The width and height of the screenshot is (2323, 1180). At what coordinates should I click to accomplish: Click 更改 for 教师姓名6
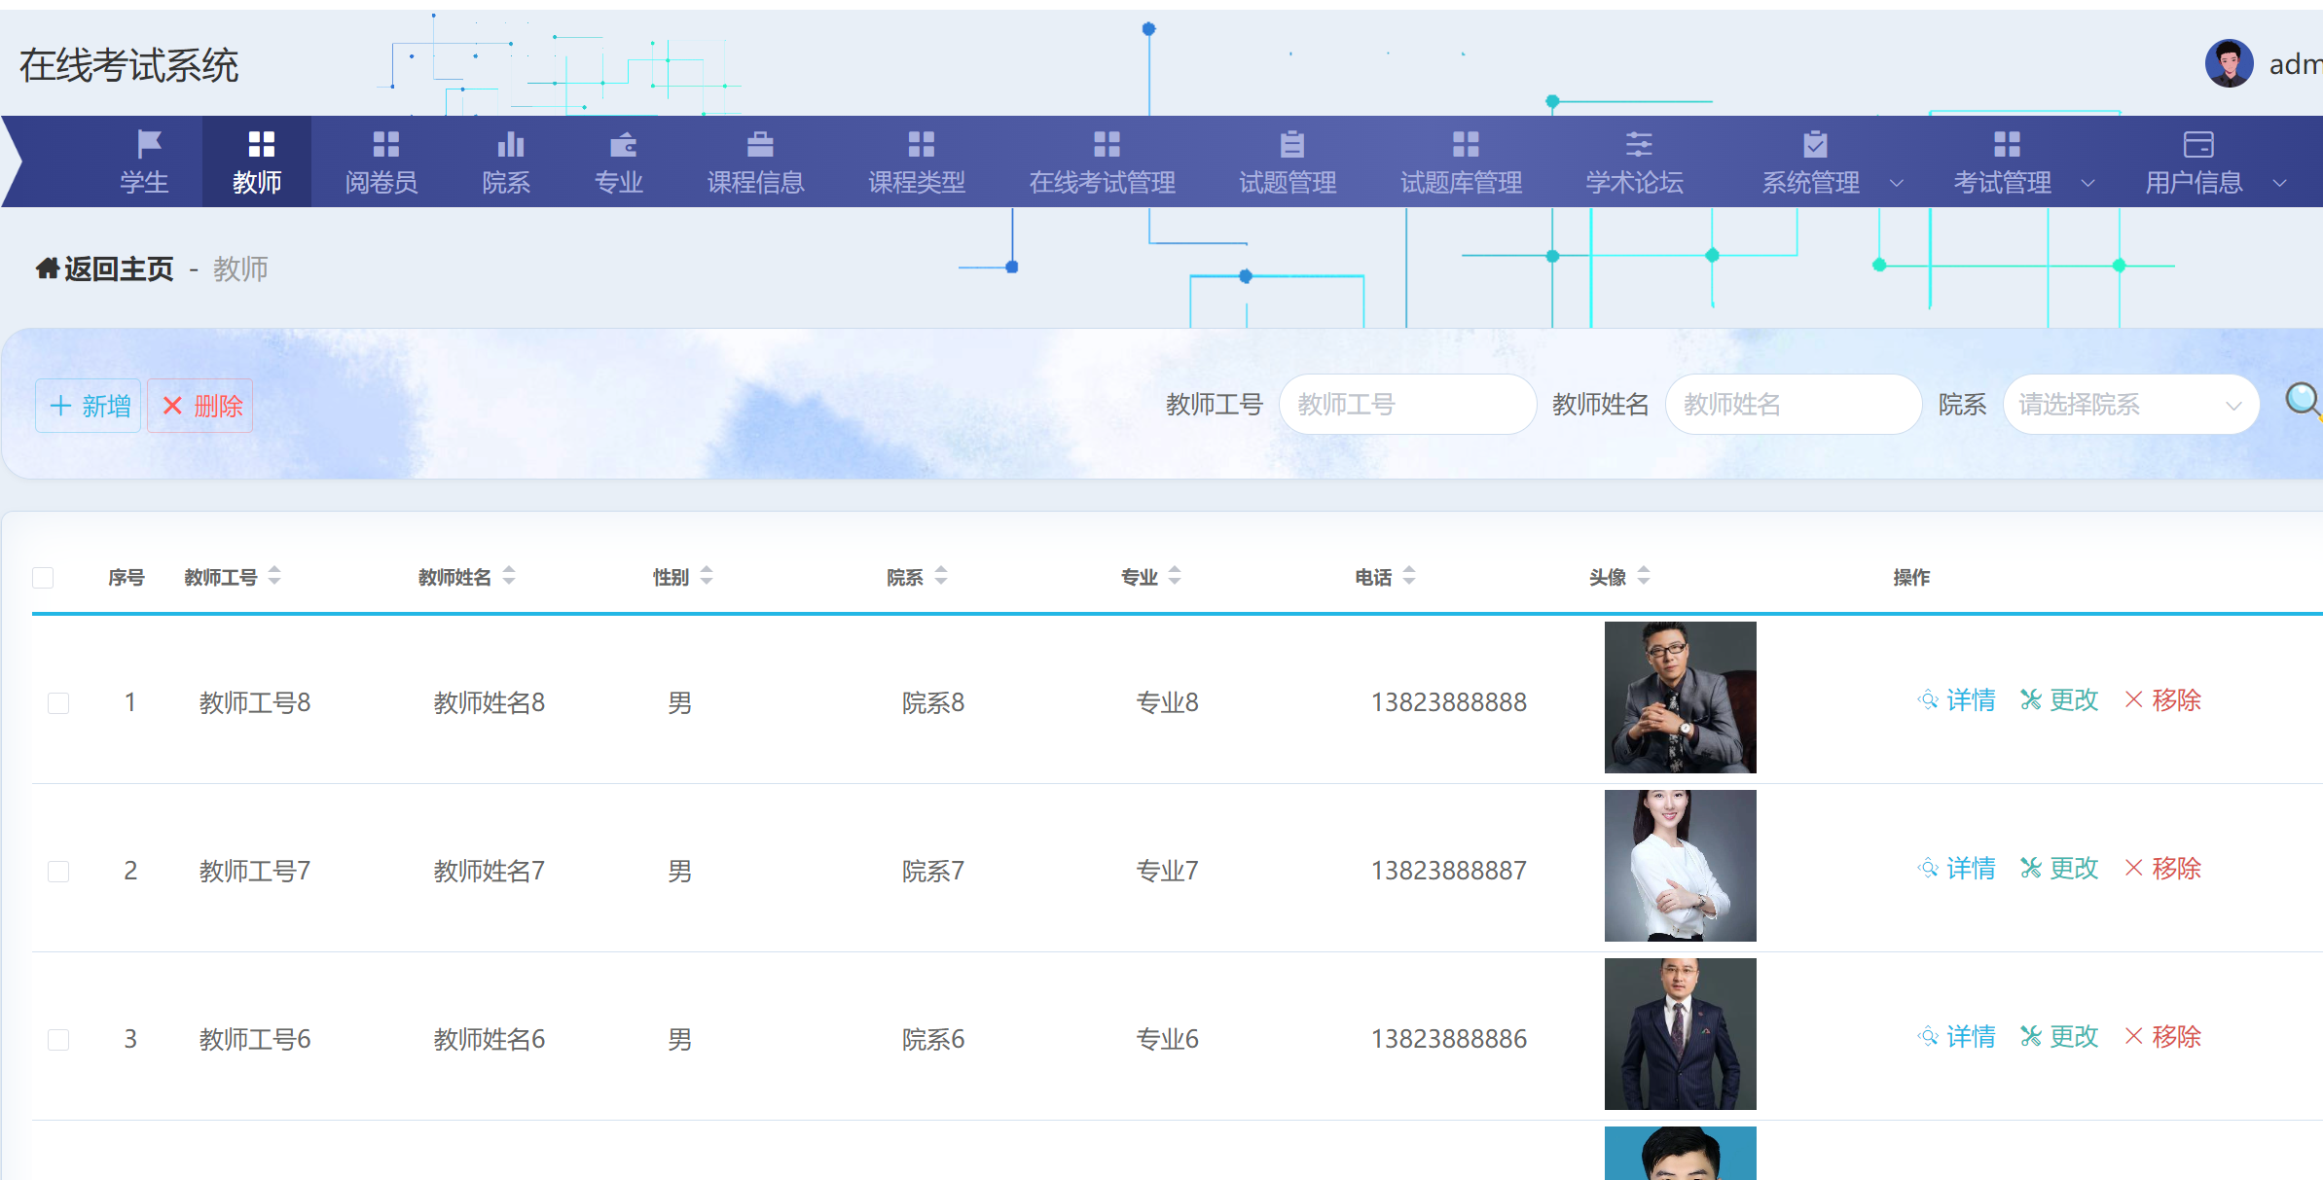pos(2059,1037)
